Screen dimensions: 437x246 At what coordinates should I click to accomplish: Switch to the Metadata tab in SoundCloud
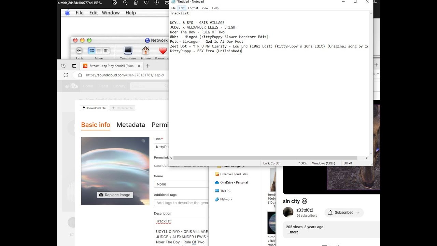tap(131, 125)
